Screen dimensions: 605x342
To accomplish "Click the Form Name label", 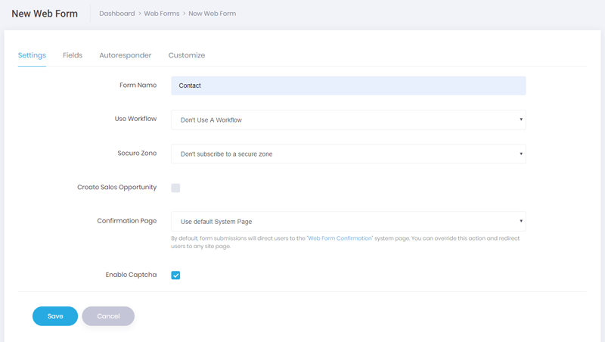I will point(138,85).
